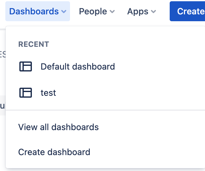Click the dashboard icon next to test
Screen dimensions: 205x171
pyautogui.click(x=26, y=93)
